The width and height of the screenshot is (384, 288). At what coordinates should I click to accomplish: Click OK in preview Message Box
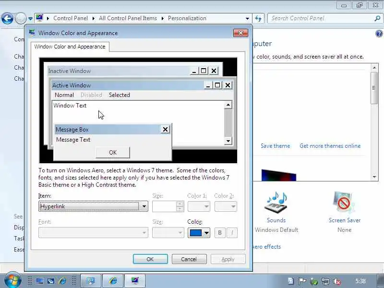113,152
